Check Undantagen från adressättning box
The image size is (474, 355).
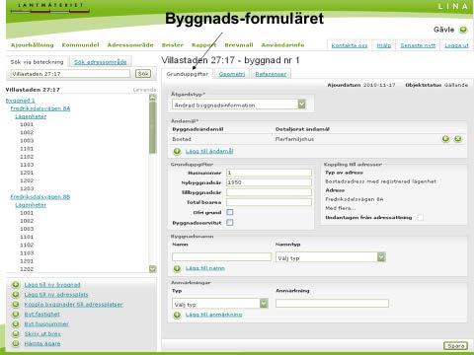pos(420,217)
